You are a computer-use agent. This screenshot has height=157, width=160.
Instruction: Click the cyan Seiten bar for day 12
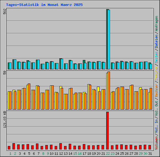pyautogui.click(x=62, y=64)
